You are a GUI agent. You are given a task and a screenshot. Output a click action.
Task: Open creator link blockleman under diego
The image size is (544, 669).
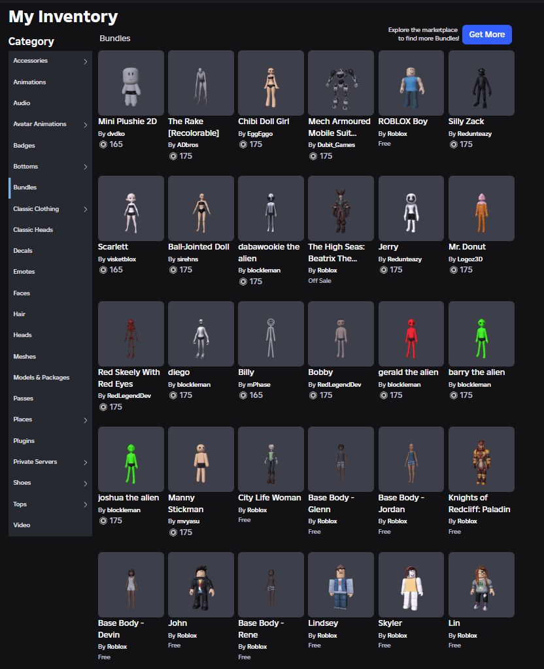194,385
